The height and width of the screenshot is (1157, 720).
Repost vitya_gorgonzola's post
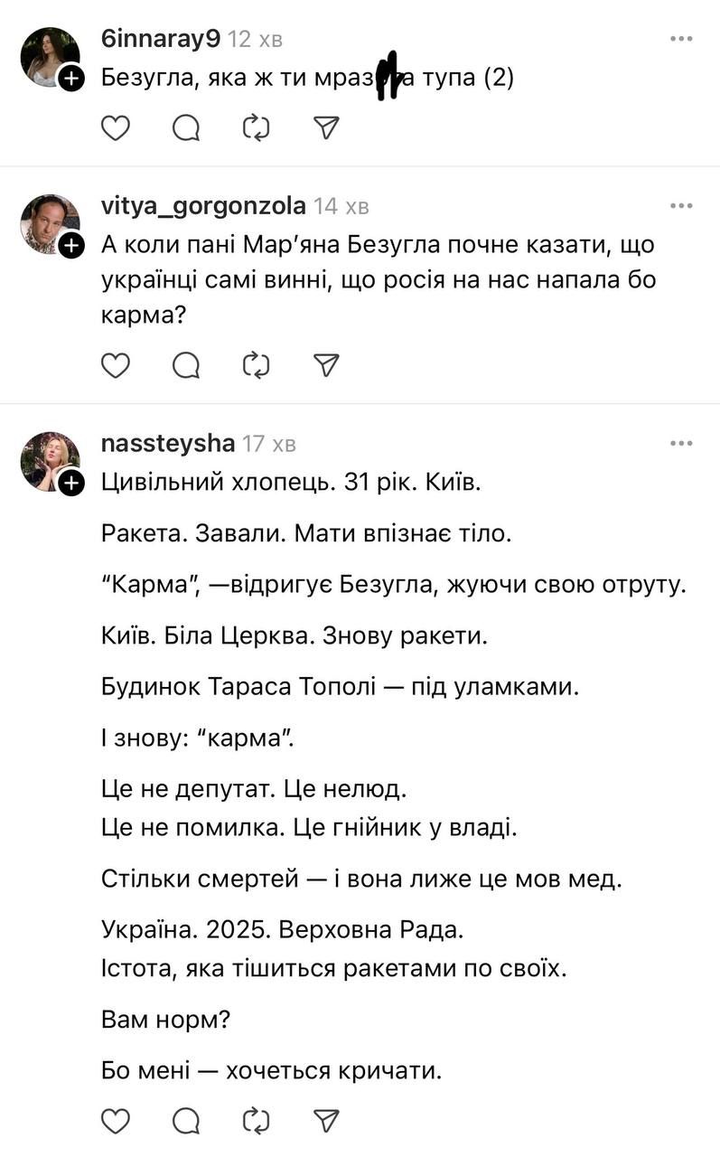[257, 365]
